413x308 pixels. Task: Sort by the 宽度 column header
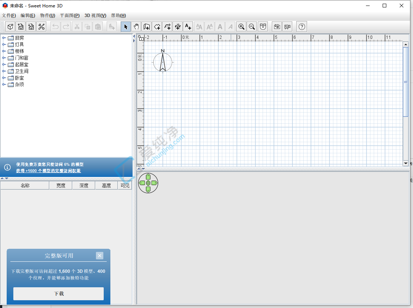[61, 185]
